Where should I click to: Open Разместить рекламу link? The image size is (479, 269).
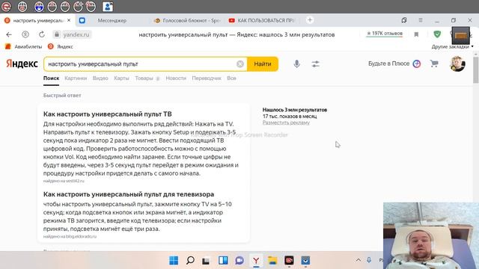click(286, 123)
